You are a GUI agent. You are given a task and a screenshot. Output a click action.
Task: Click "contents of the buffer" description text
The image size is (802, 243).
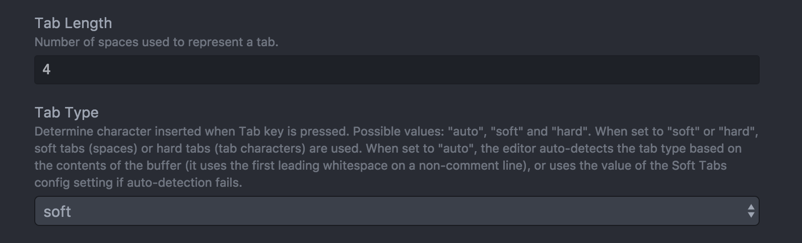(110, 166)
